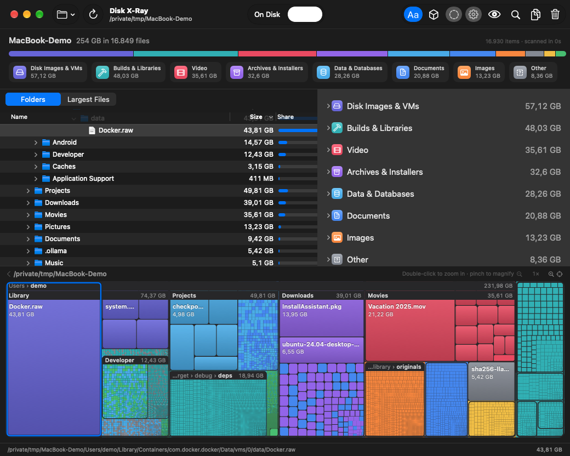Select the Vacation 2025.mov block in the treemap
This screenshot has height=456, width=570.
point(410,330)
